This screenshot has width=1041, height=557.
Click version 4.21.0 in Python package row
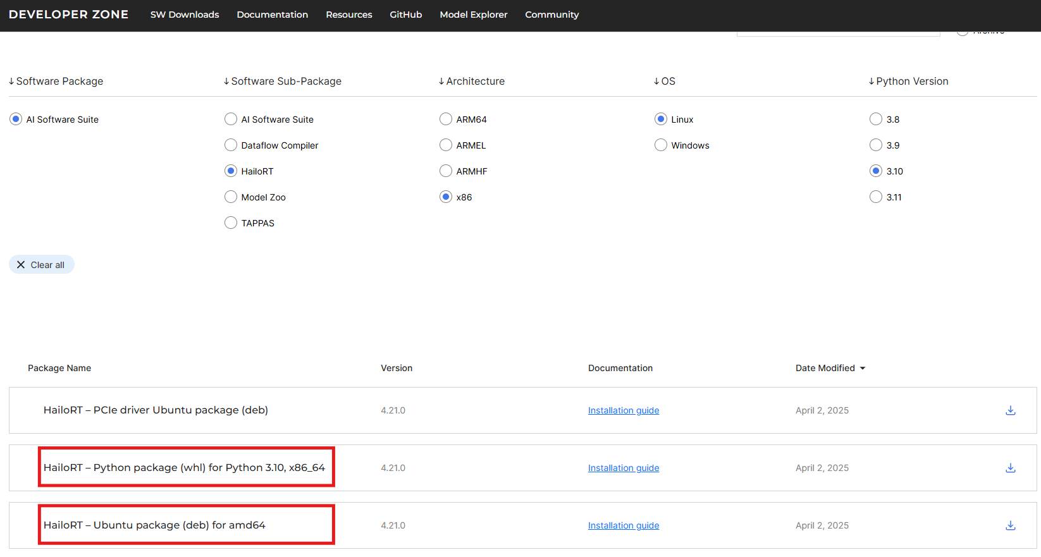click(393, 468)
